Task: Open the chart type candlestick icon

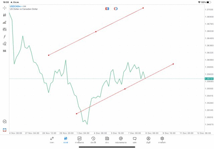Action: coord(5,15)
